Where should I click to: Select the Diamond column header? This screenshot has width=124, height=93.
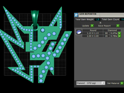[x=112, y=30]
